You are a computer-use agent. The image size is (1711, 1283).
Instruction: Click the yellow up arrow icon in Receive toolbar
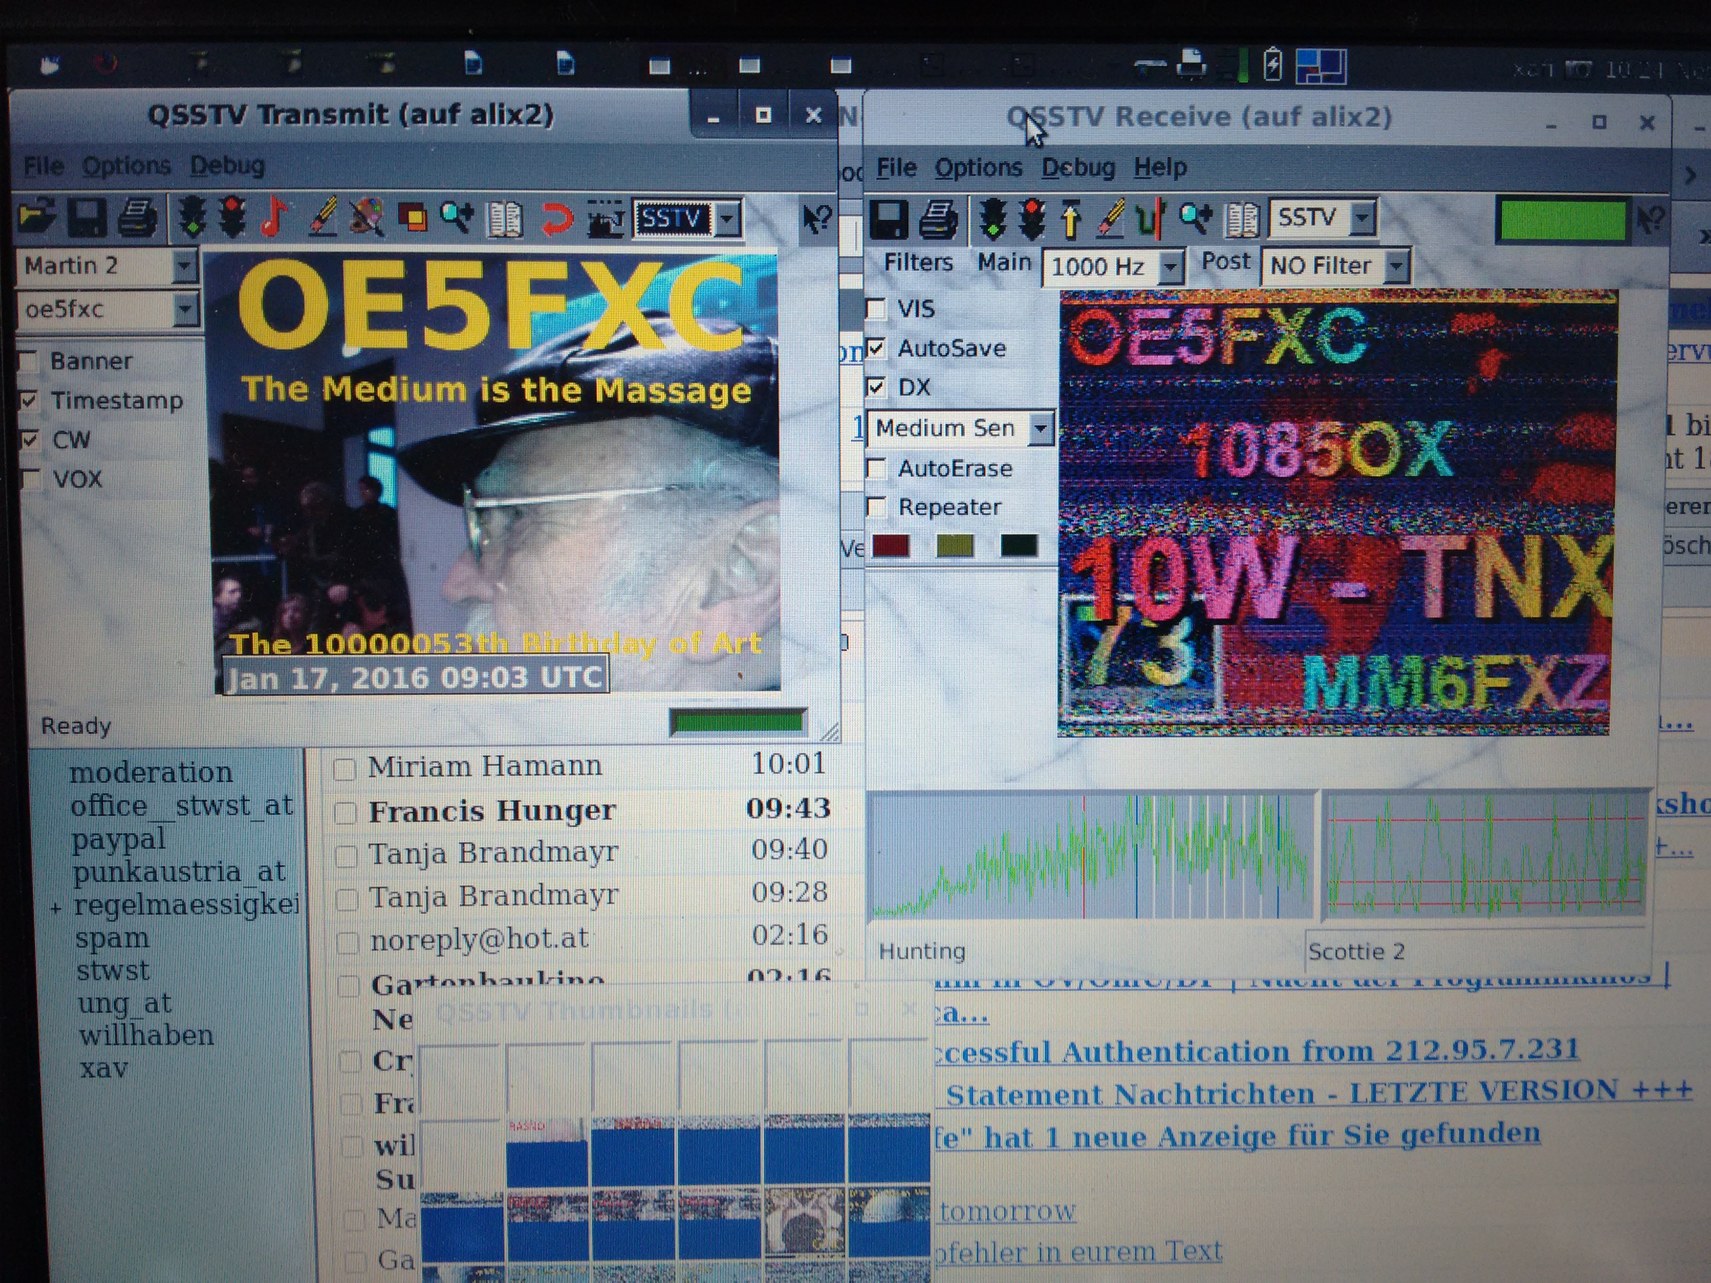pyautogui.click(x=1070, y=219)
